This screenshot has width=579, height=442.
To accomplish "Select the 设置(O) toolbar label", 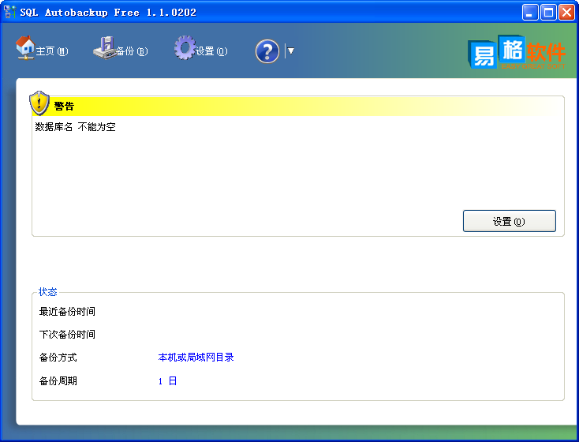I will (211, 52).
